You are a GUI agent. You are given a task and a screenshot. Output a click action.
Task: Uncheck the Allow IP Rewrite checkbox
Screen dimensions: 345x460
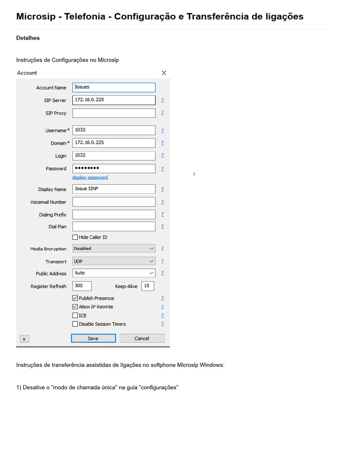pyautogui.click(x=75, y=307)
